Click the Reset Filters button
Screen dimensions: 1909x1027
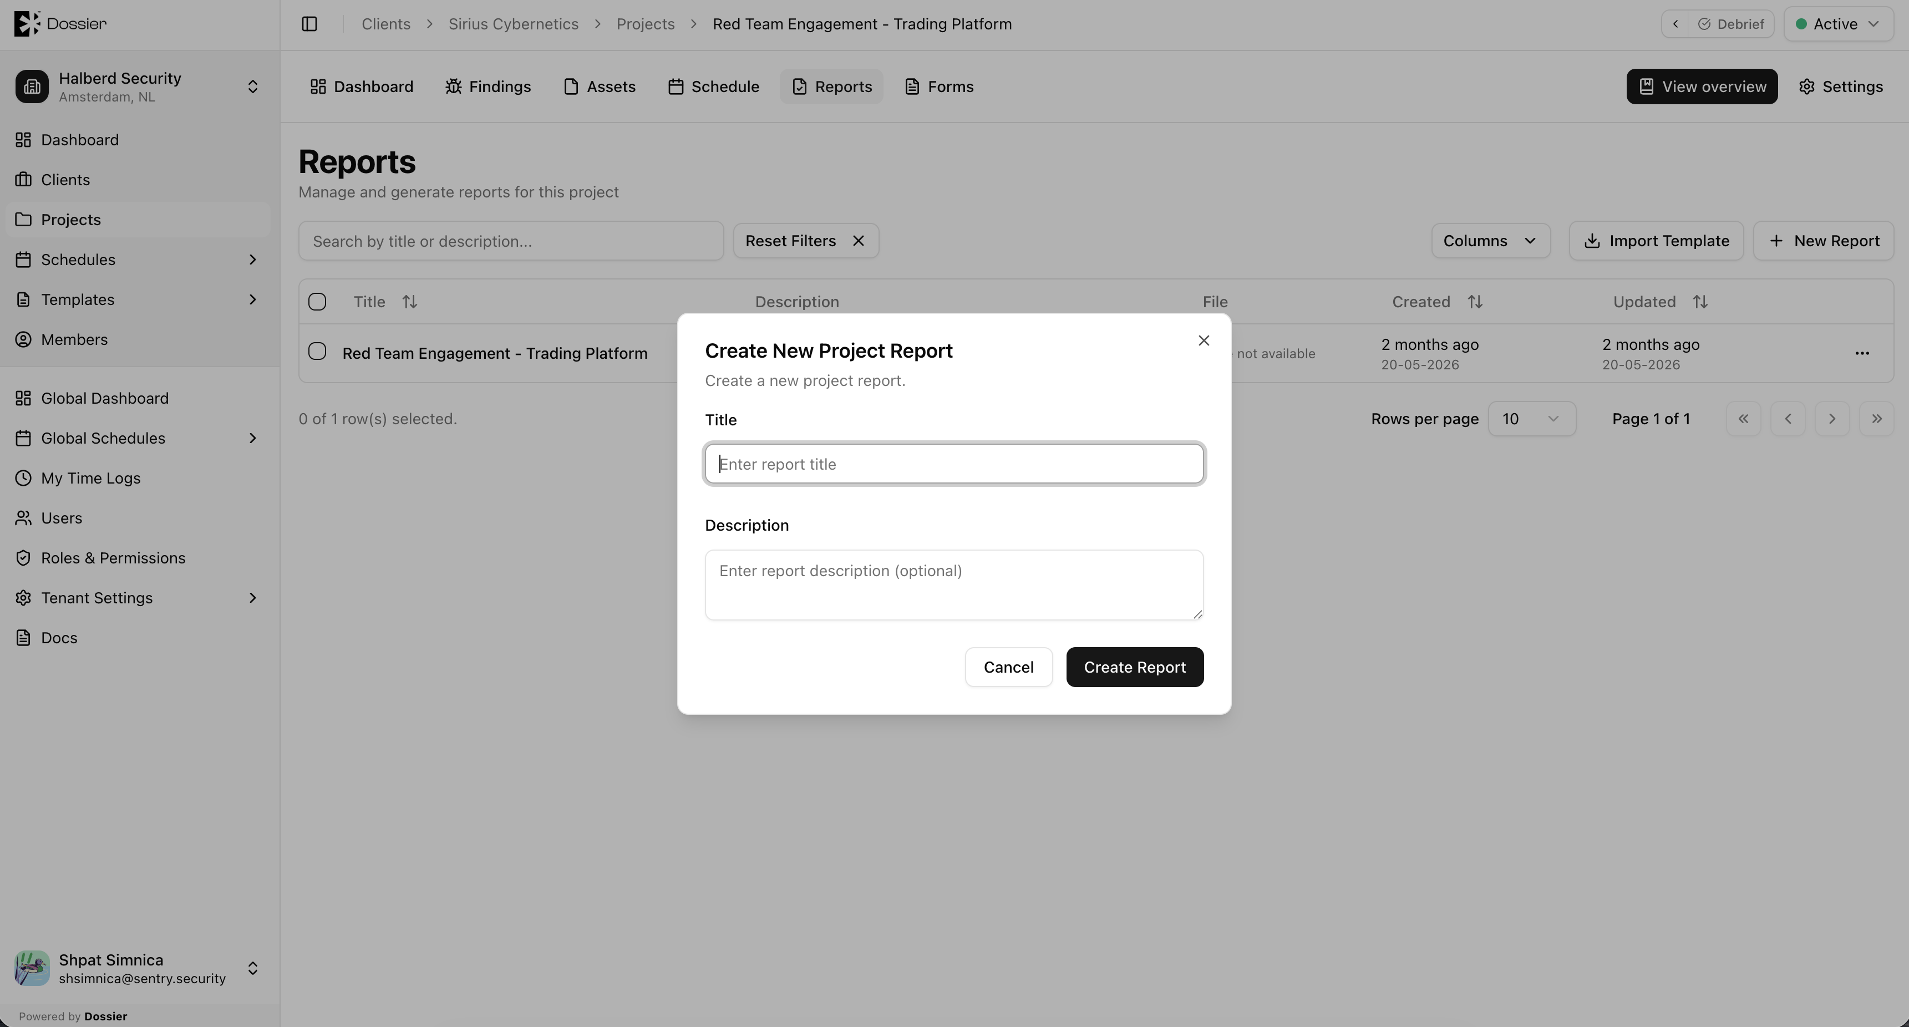tap(805, 241)
